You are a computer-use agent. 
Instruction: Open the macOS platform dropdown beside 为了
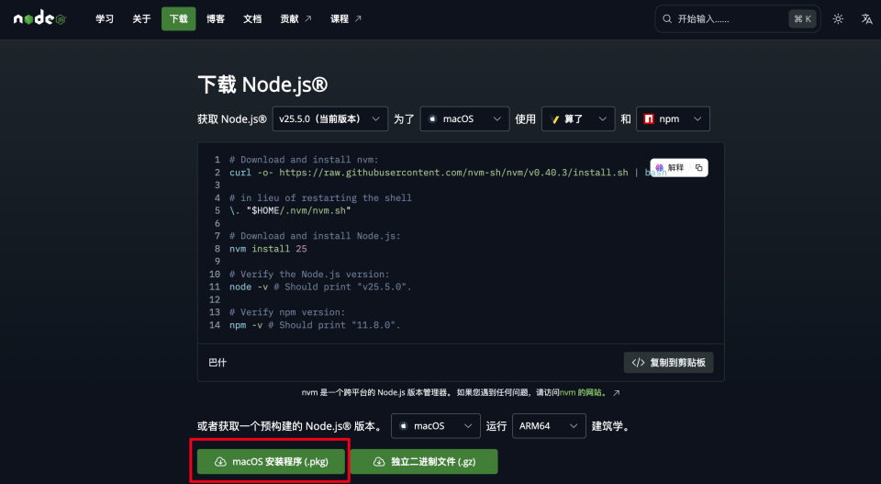464,118
